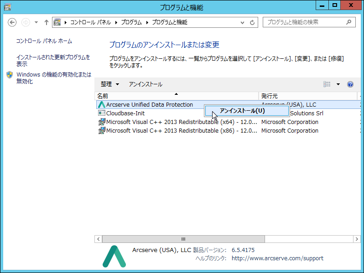Click the view mode icon

327,84
